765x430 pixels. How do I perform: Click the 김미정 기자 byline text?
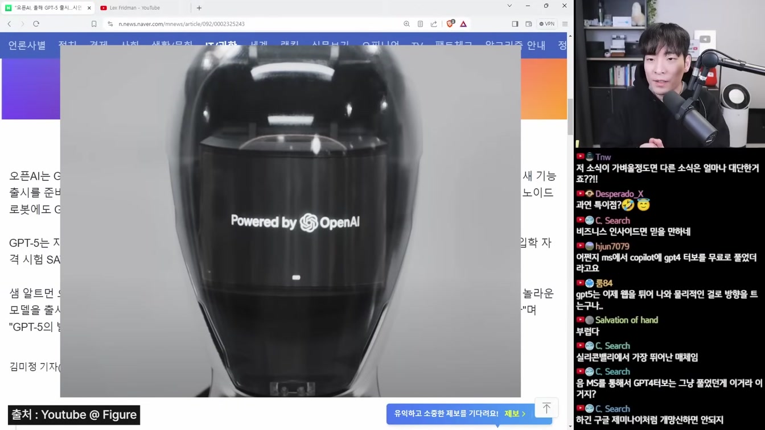34,367
